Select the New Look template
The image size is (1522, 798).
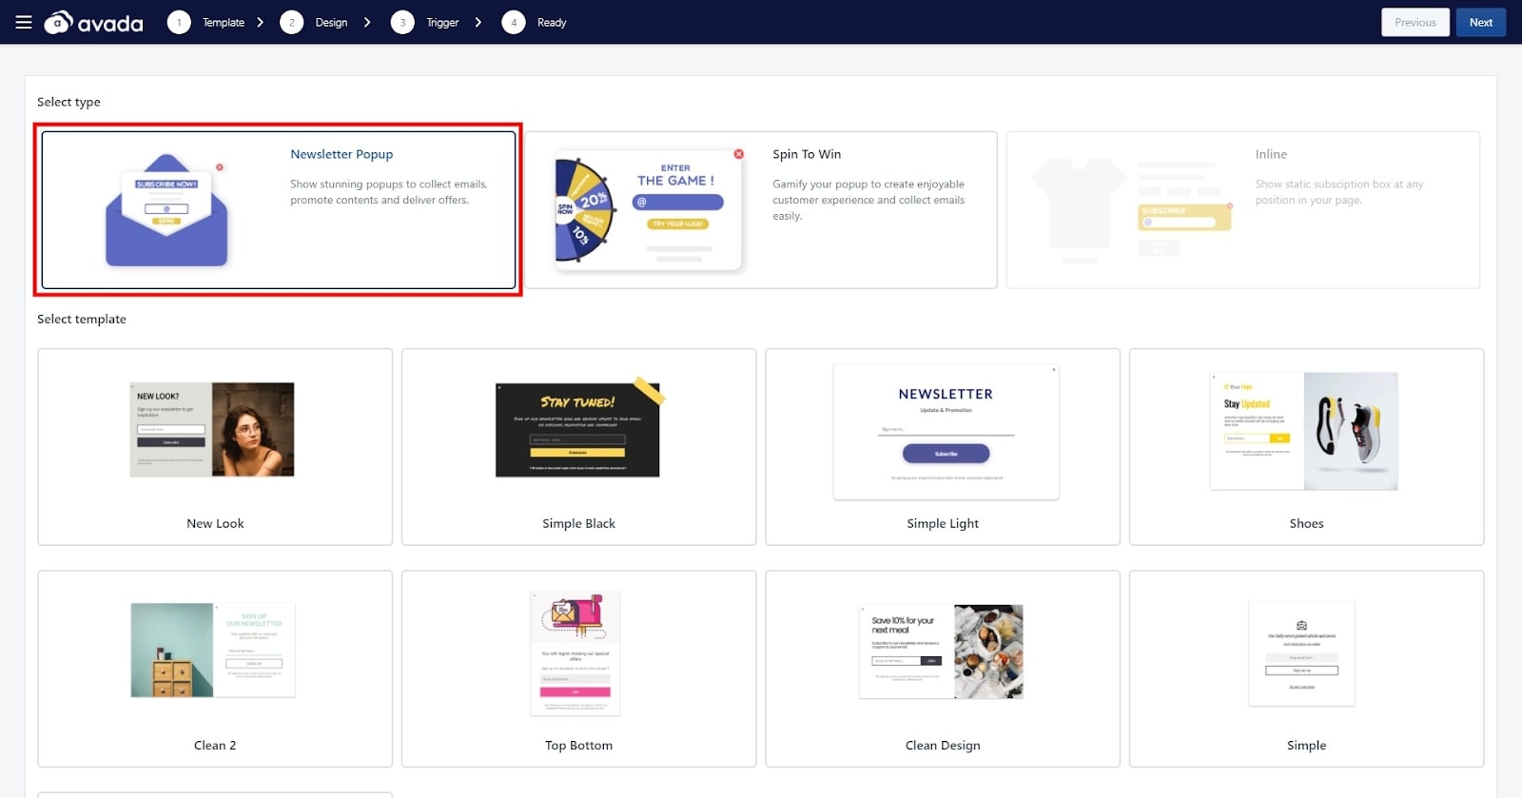[x=215, y=446]
